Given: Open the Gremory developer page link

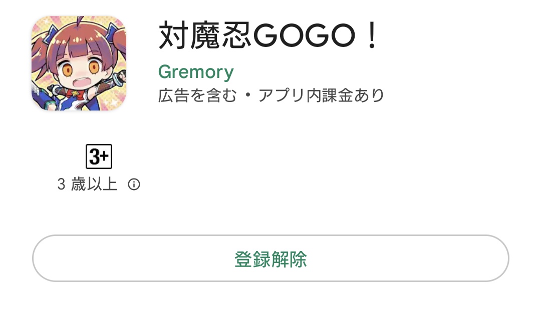Looking at the screenshot, I should coord(196,72).
